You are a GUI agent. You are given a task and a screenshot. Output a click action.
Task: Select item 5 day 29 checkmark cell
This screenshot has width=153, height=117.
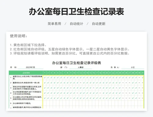[136, 98]
